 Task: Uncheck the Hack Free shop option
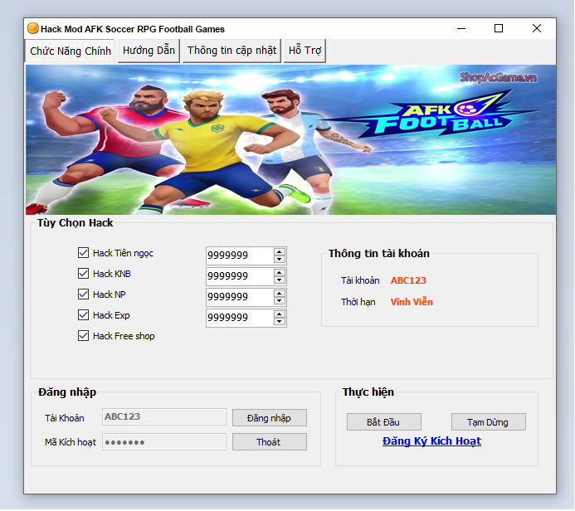point(83,336)
